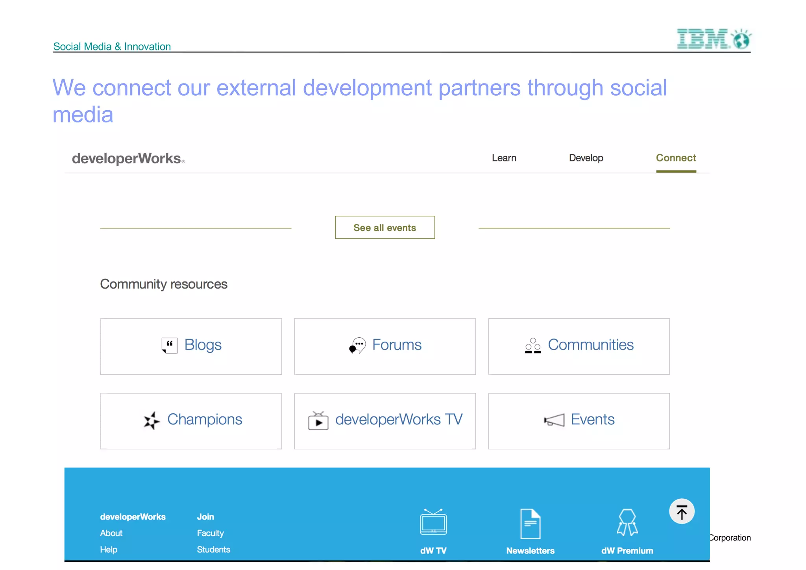
Task: Click the dW Premium ribbon icon
Action: tap(627, 522)
